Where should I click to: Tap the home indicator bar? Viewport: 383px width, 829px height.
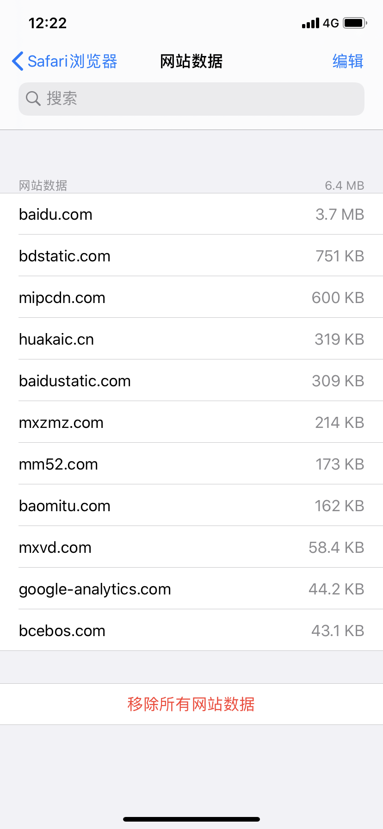point(191,819)
